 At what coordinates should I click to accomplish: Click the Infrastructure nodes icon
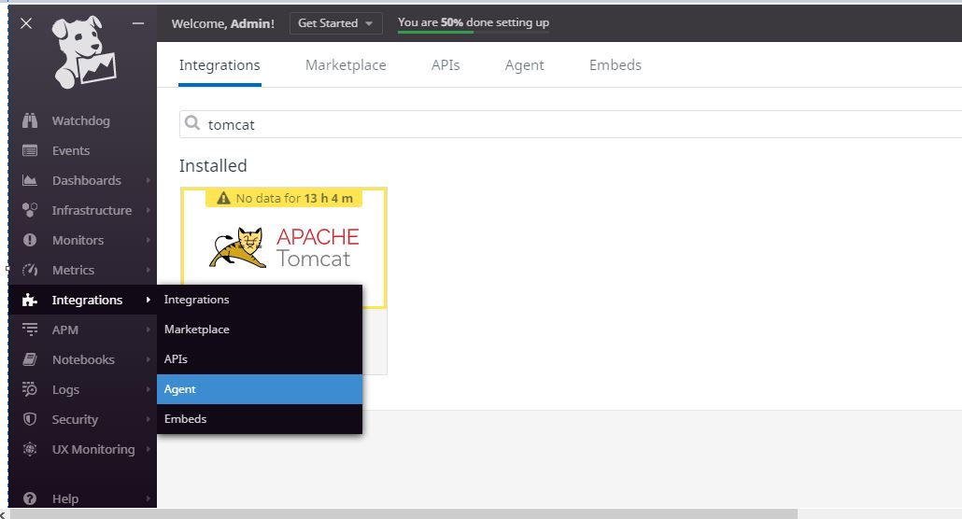[x=30, y=210]
